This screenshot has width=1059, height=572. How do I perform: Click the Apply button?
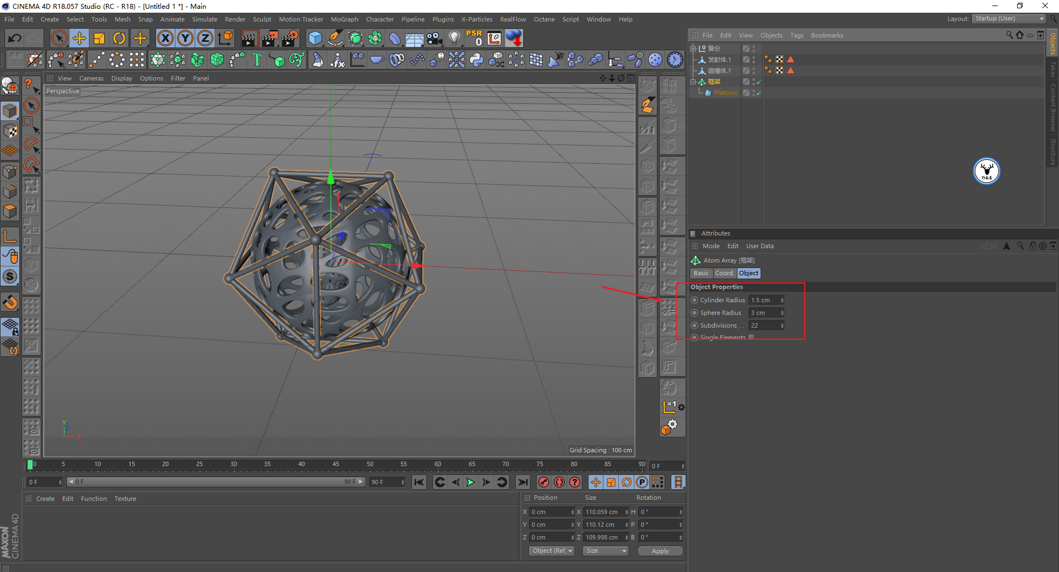tap(660, 551)
